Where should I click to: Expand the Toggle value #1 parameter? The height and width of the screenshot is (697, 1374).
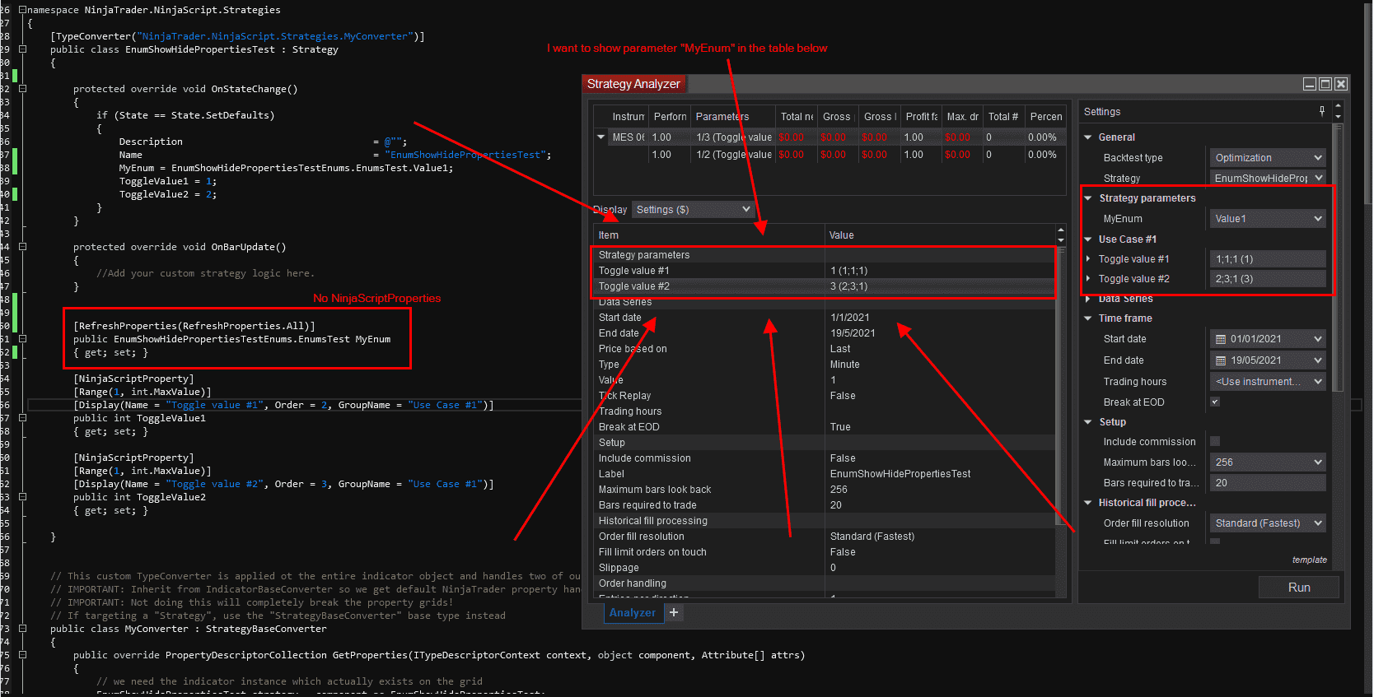coord(1088,259)
